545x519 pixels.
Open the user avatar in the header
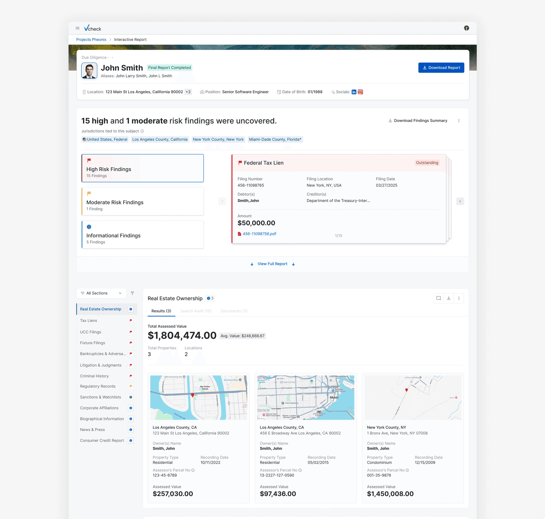tap(466, 28)
